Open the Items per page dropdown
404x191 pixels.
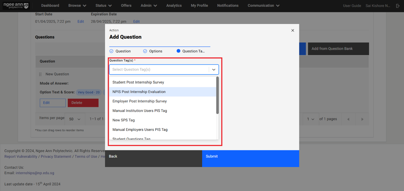click(x=75, y=119)
